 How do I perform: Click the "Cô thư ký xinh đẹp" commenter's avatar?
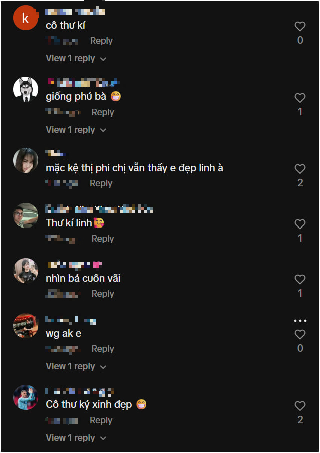coord(26,397)
